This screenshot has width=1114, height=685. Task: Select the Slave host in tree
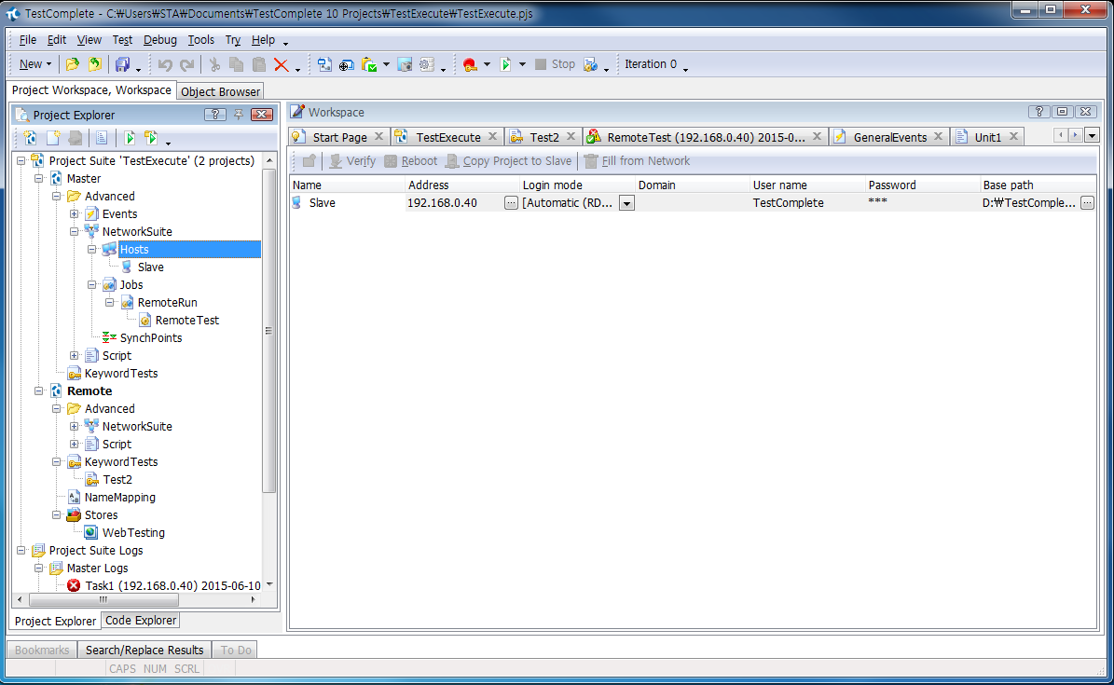point(150,267)
